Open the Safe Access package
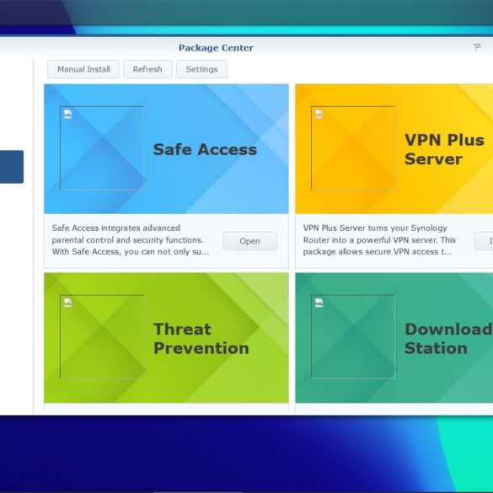This screenshot has height=493, width=493. click(x=250, y=241)
